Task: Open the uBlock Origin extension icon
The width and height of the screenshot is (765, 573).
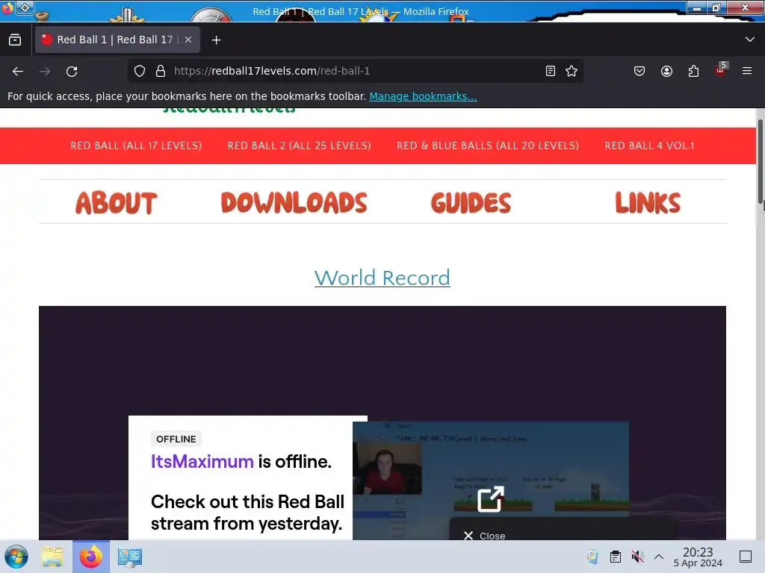Action: (720, 71)
